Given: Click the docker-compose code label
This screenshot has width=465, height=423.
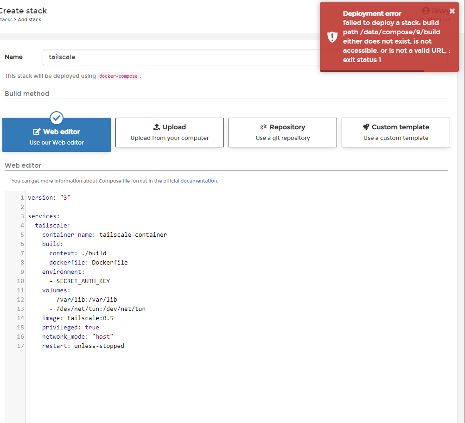Looking at the screenshot, I should pos(118,76).
